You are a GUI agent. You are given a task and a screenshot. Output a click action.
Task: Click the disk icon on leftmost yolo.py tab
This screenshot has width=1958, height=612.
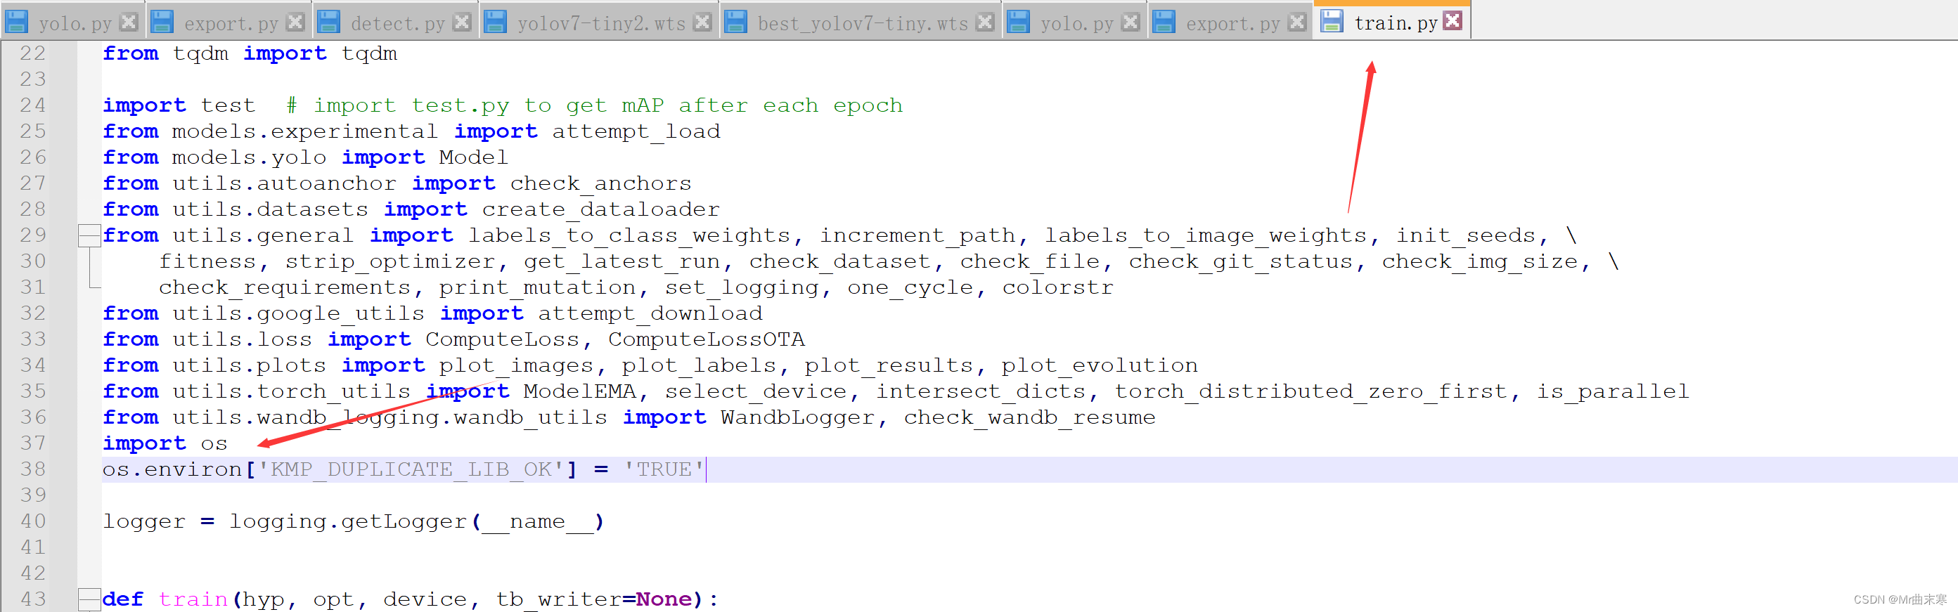(17, 22)
